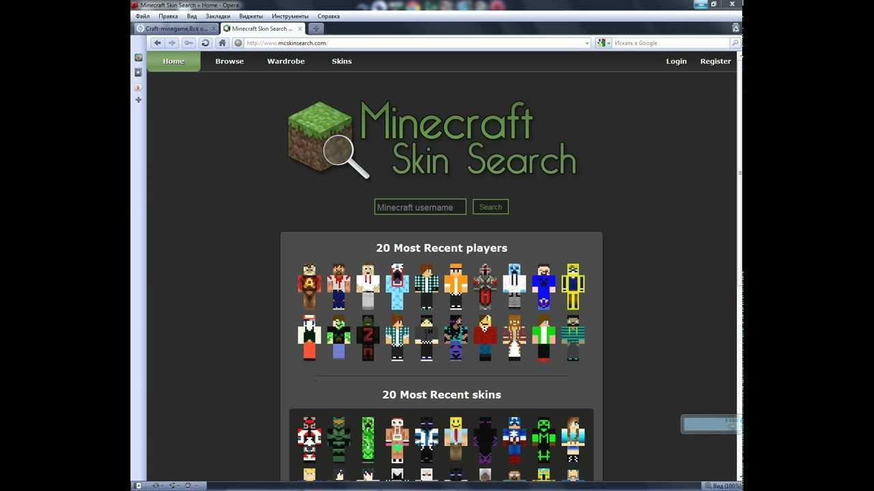Viewport: 874px width, 491px height.
Task: Click the plus icon in side panel
Action: (x=139, y=100)
